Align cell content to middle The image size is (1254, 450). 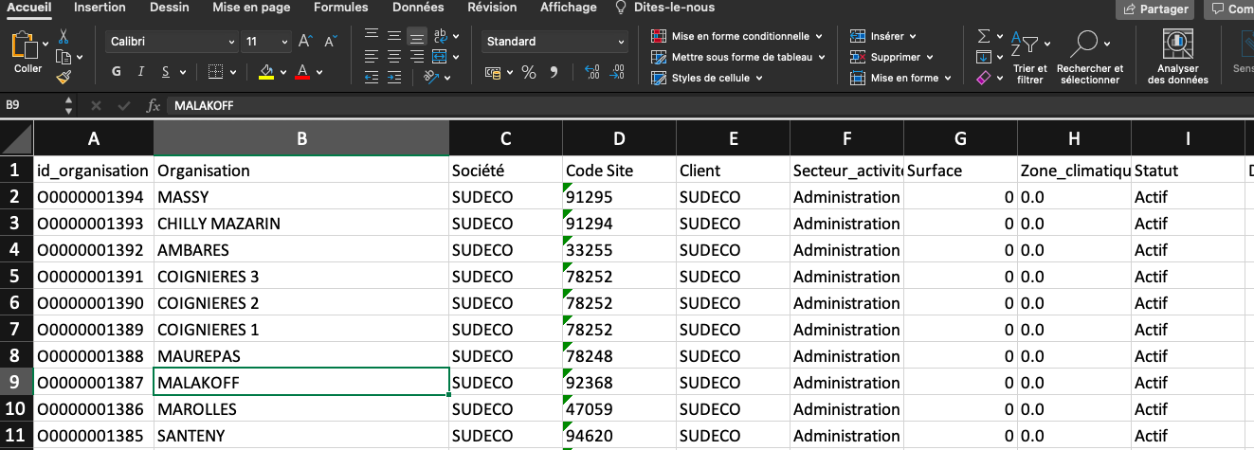[393, 37]
